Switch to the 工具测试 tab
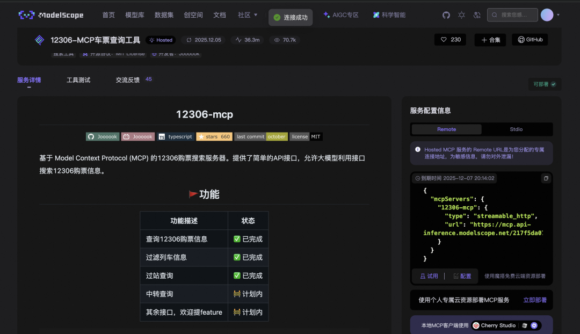The width and height of the screenshot is (580, 334). click(78, 79)
